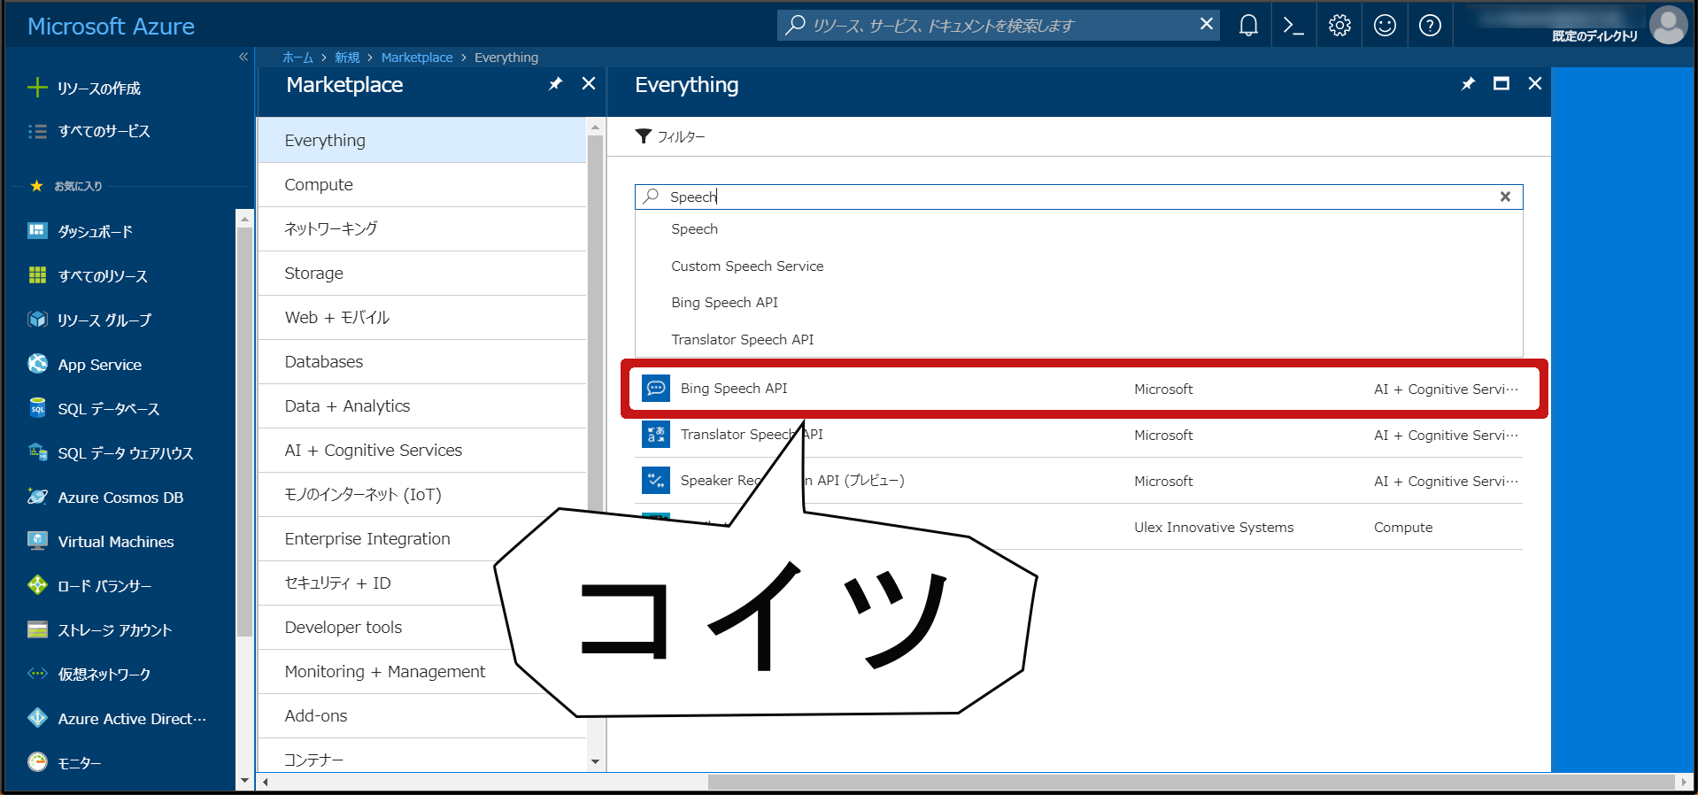Open Azure Cosmos DB icon
Image resolution: width=1698 pixels, height=795 pixels.
click(x=37, y=497)
